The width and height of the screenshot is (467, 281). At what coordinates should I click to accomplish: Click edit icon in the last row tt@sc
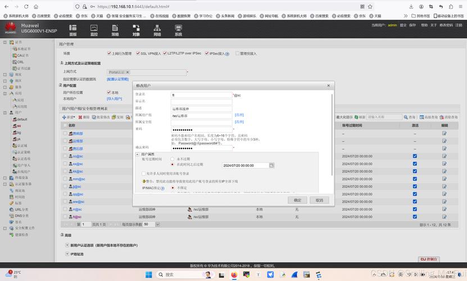(445, 216)
